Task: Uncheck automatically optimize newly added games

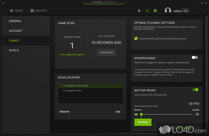Action: (x=136, y=38)
